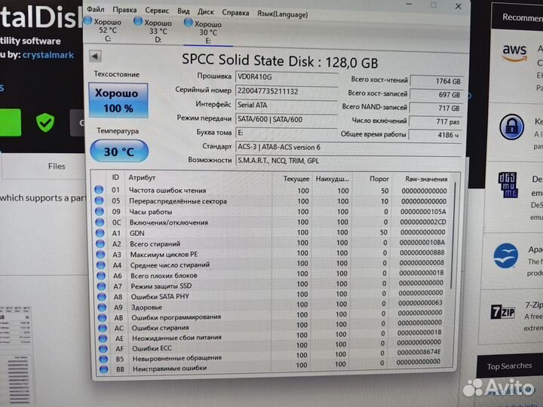This screenshot has height=407, width=543.
Task: Open the Язык(Language) menu
Action: point(282,14)
